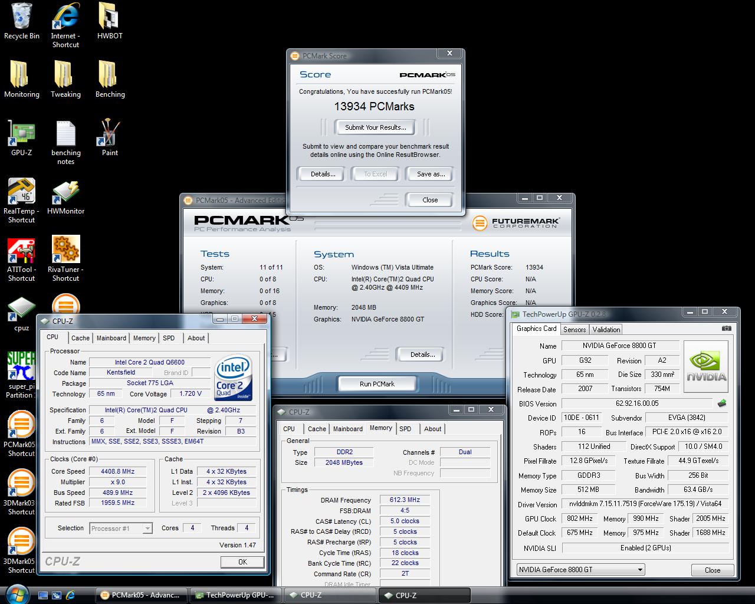This screenshot has width=755, height=604.
Task: Select the SPD tab in the CPU-Z window that shows the memory timings
Action: 405,429
